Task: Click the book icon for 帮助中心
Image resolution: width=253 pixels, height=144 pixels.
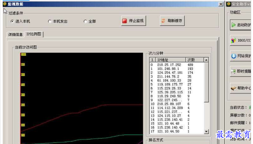Action: (x=233, y=88)
